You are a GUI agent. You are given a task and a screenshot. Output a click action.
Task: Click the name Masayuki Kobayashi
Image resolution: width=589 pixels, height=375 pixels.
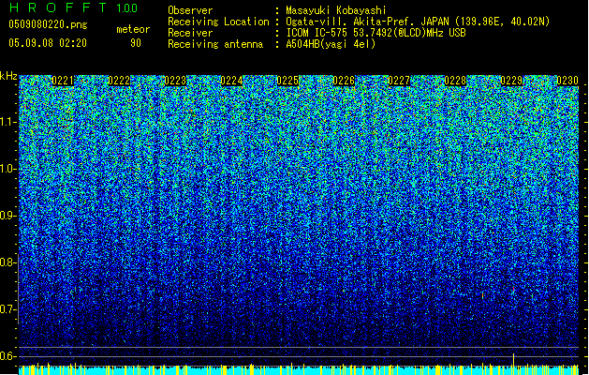[336, 10]
